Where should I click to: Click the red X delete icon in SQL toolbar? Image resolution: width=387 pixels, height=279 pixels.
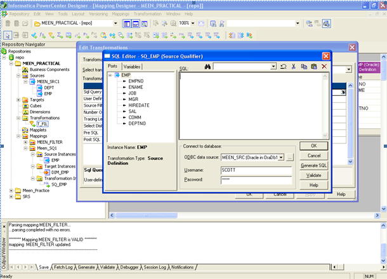point(324,67)
